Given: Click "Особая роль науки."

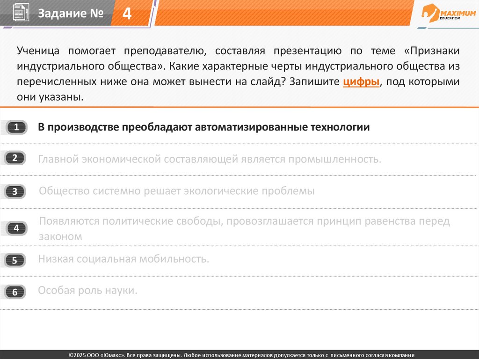Looking at the screenshot, I should 87,290.
